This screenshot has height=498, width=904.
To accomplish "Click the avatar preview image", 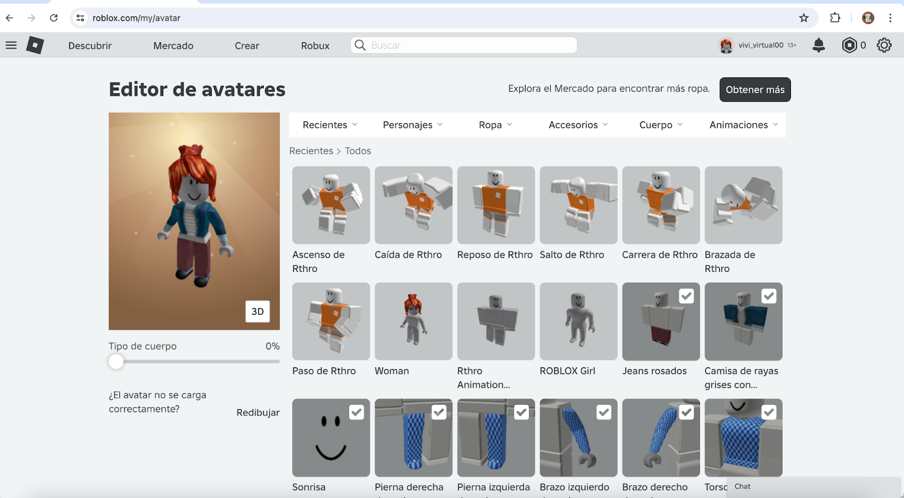I will point(194,221).
